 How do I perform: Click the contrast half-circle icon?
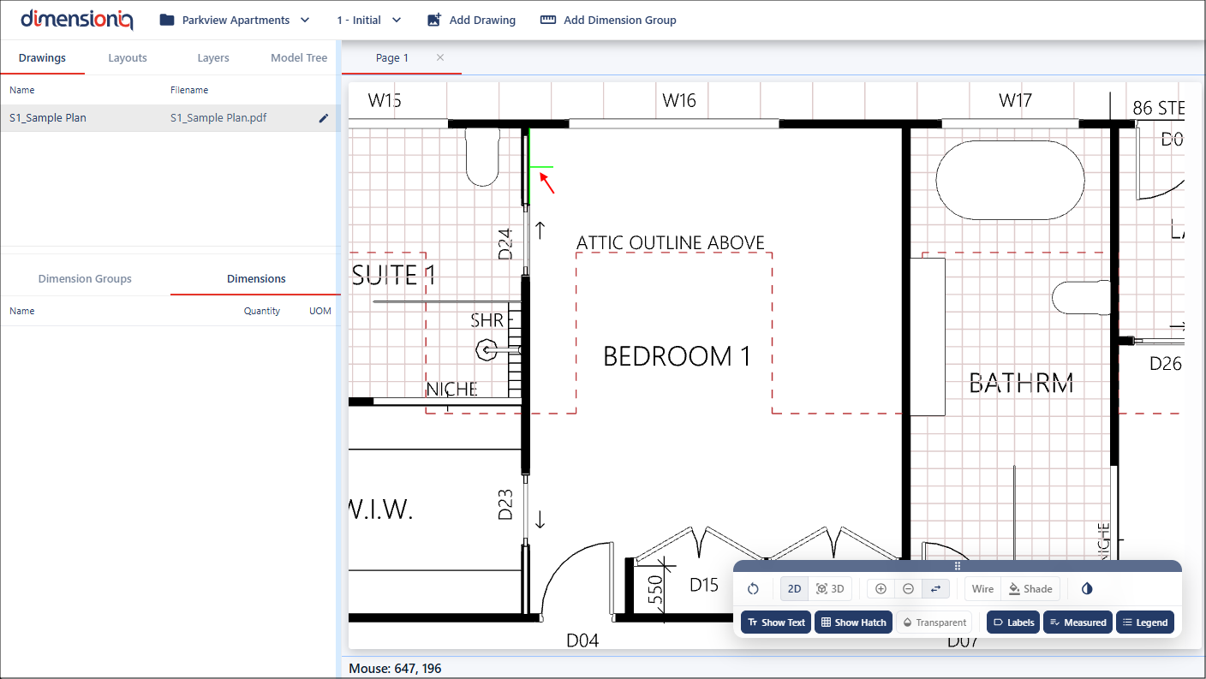coord(1087,589)
